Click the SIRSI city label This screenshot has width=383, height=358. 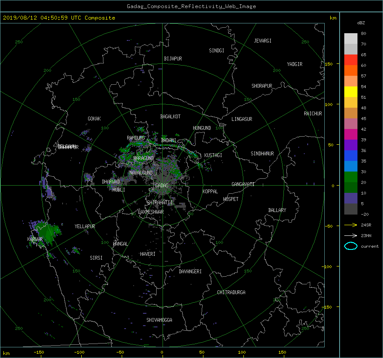point(96,258)
